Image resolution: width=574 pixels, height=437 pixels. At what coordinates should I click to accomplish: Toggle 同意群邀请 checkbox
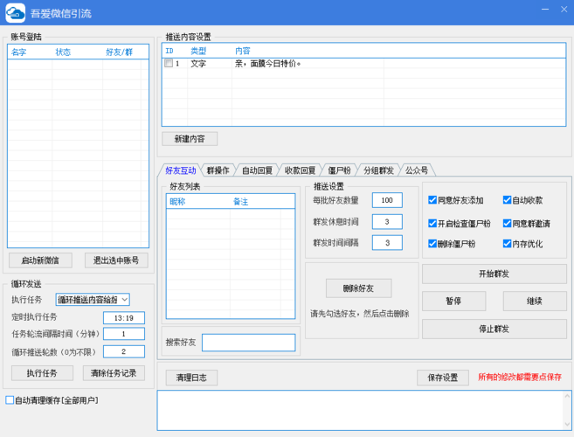click(507, 224)
